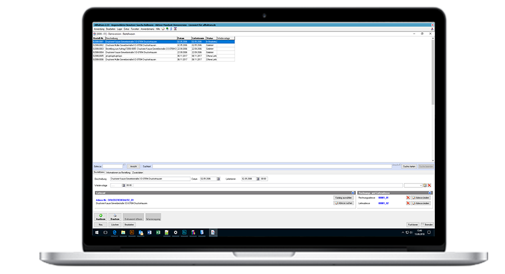505x274 pixels.
Task: Launch Excel from the Windows taskbar
Action: coord(158,232)
